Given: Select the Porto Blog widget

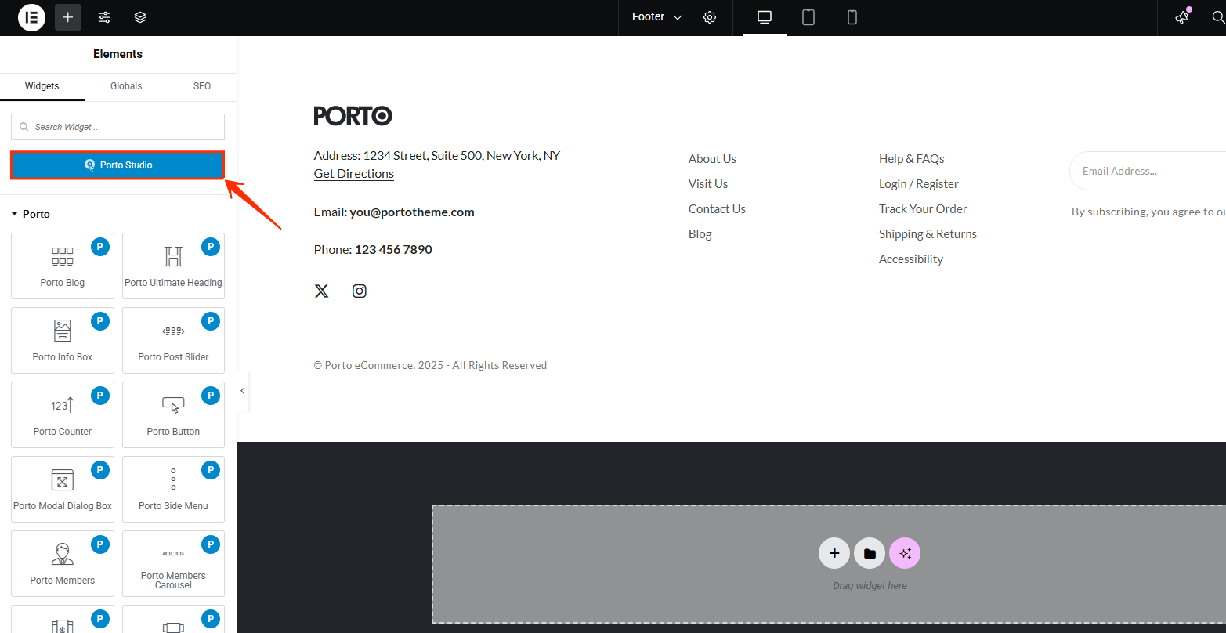Looking at the screenshot, I should 63,266.
